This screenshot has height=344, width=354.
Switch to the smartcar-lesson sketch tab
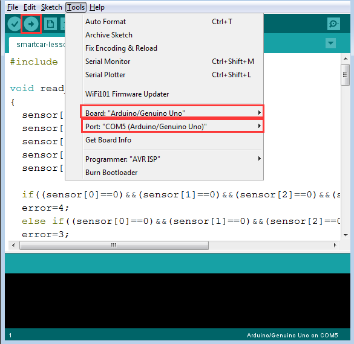pos(38,45)
